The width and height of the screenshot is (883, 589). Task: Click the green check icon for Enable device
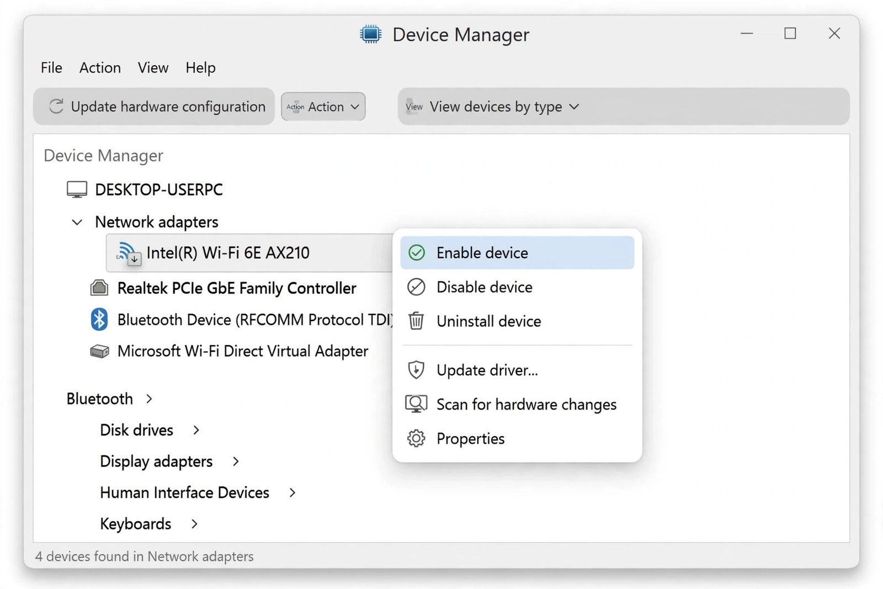(417, 253)
